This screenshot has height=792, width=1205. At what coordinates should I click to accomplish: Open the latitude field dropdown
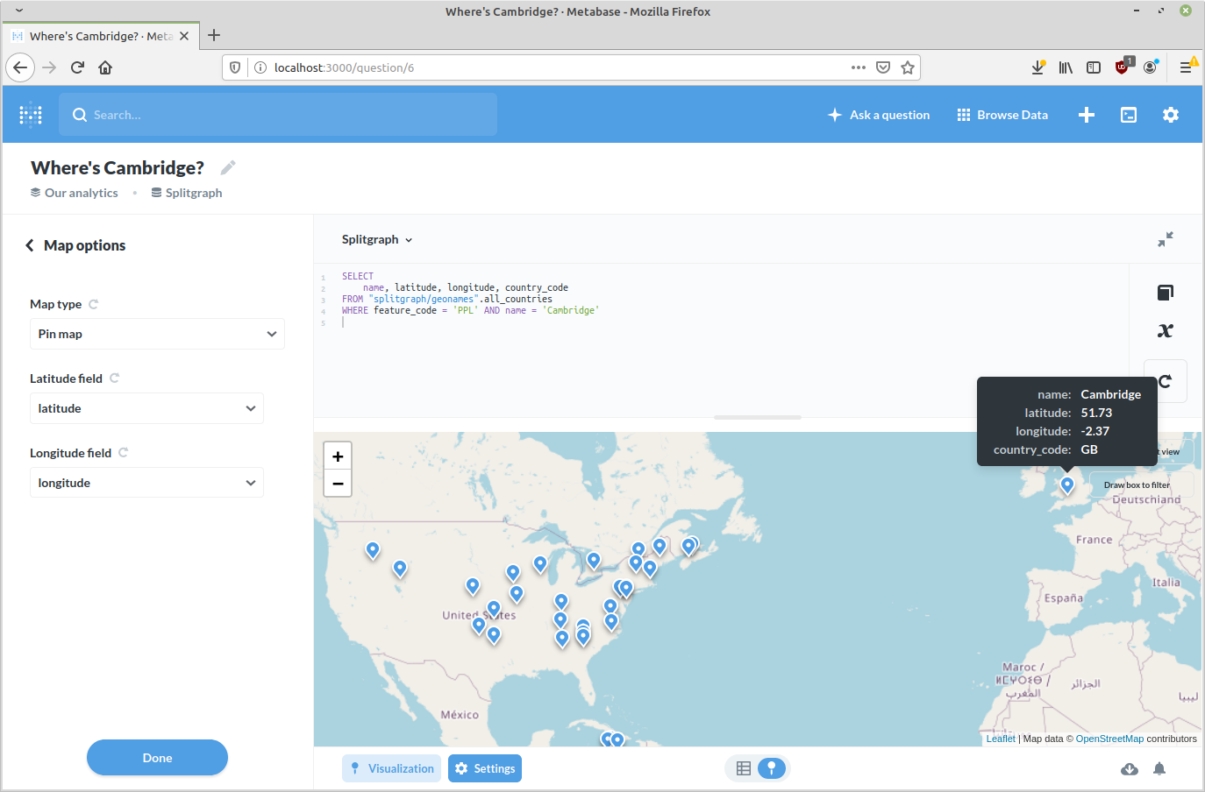(146, 408)
